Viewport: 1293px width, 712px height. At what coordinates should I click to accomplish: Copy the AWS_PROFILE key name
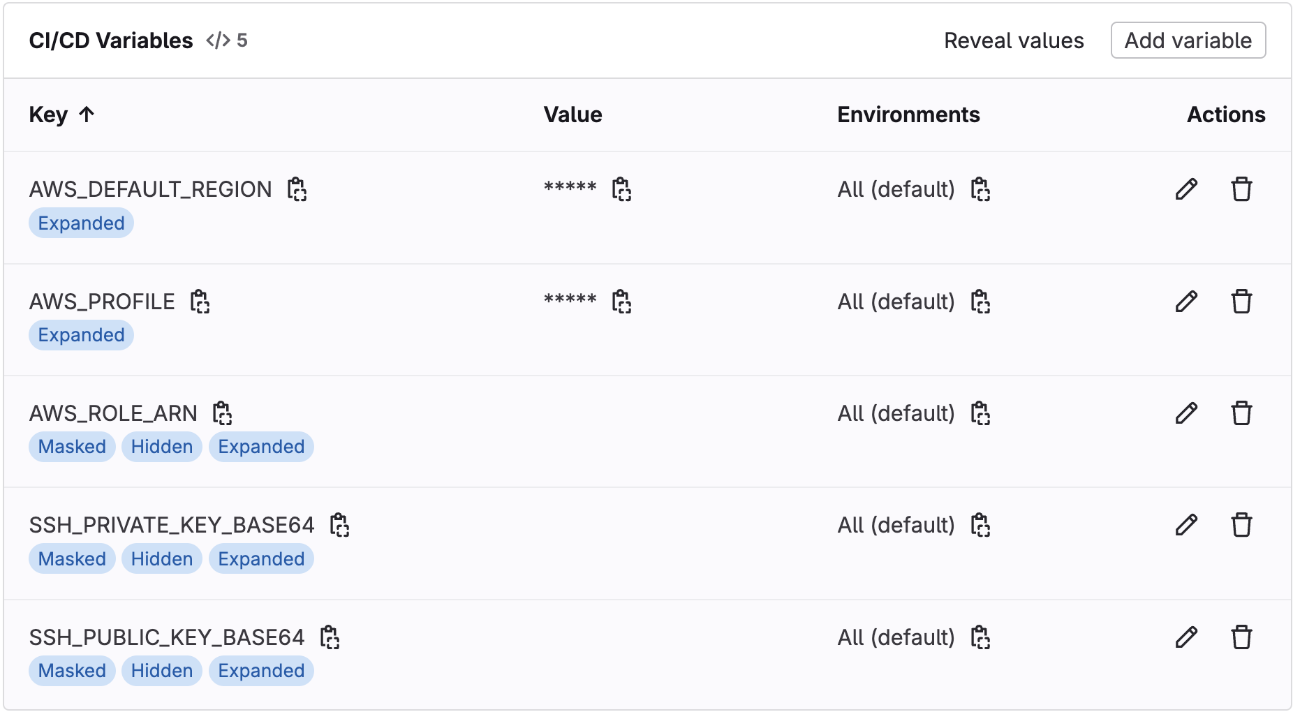coord(200,301)
